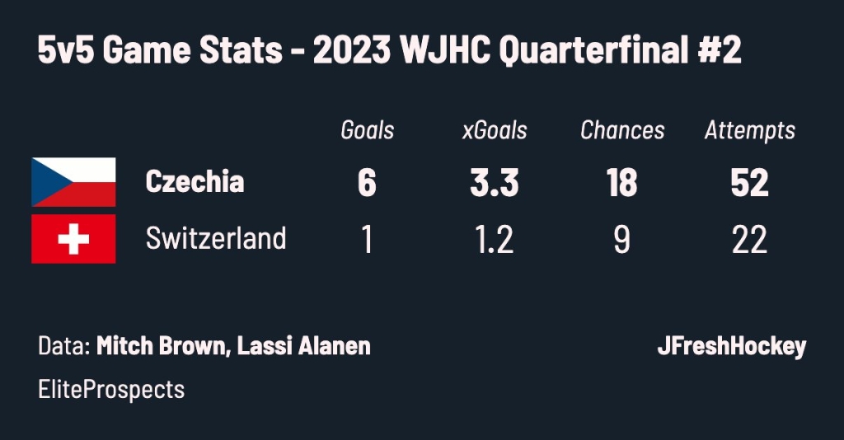Viewport: 844px width, 440px height.
Task: Click the Goals column header
Action: (x=367, y=130)
